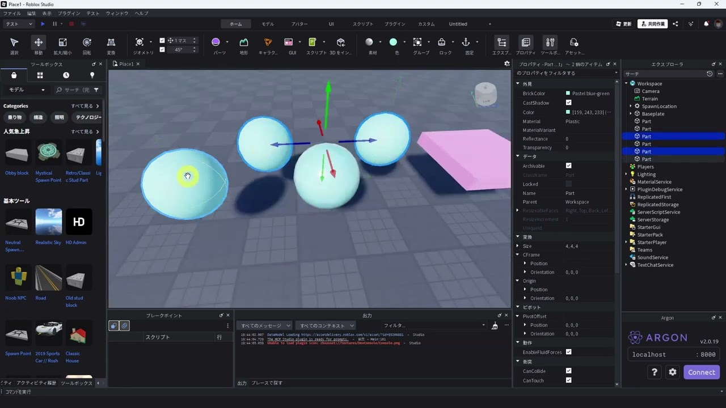Select the Scale (拡大/縮小) tool
This screenshot has width=726, height=408.
[x=63, y=42]
